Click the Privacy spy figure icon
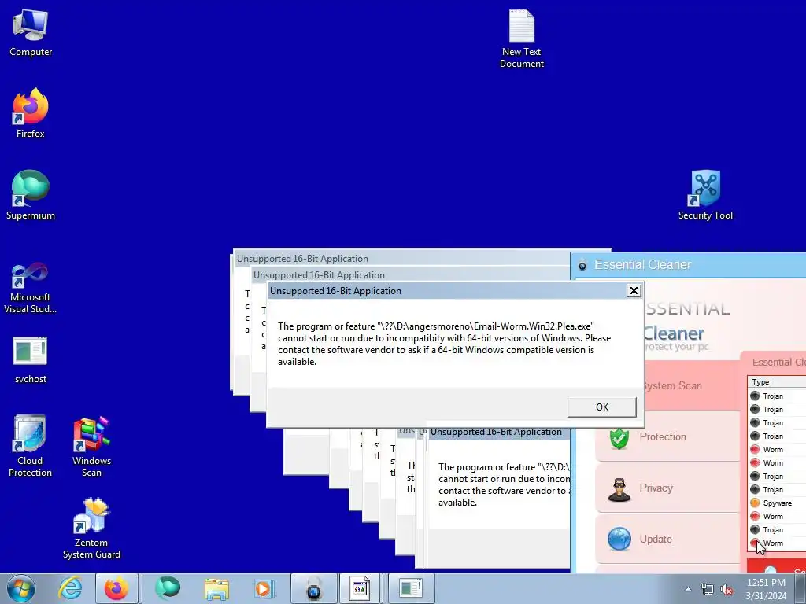 point(619,489)
